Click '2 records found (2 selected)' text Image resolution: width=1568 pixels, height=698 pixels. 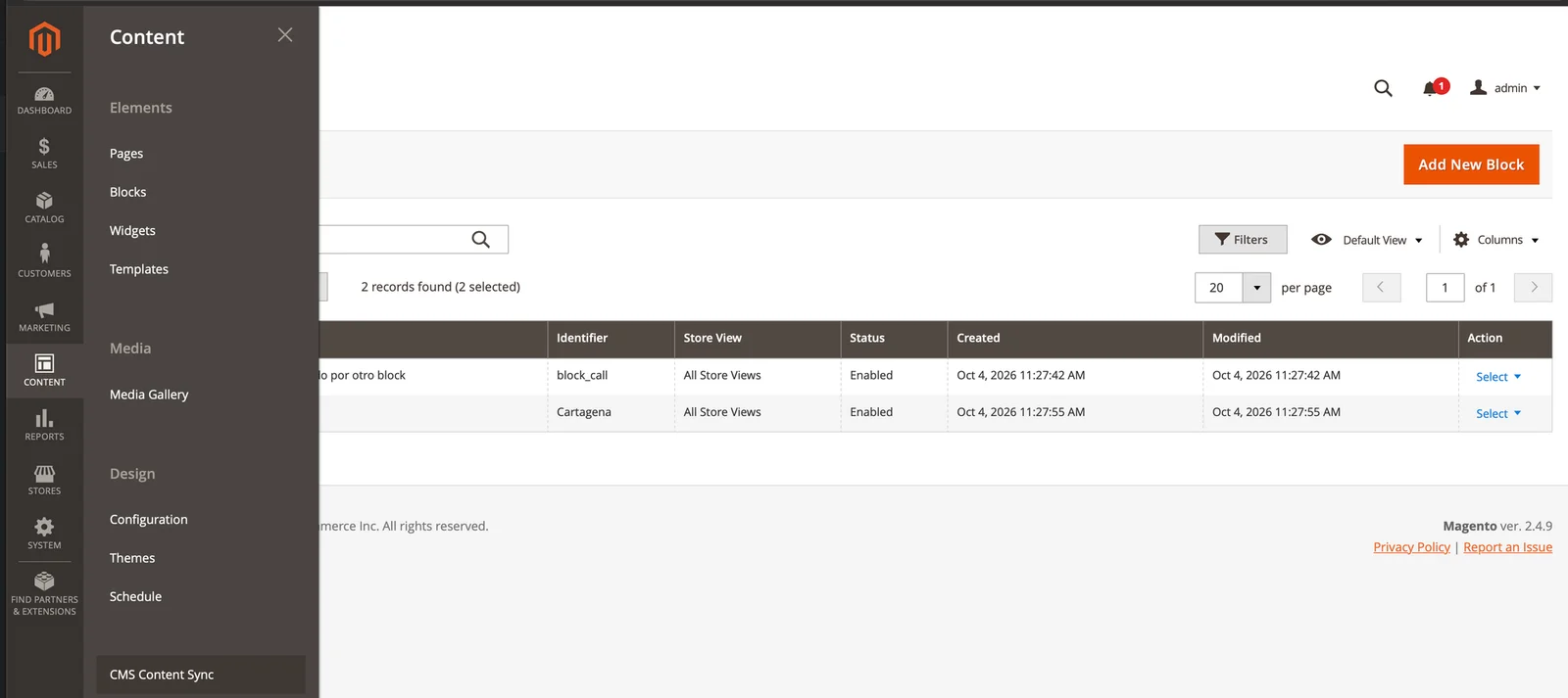tap(440, 287)
